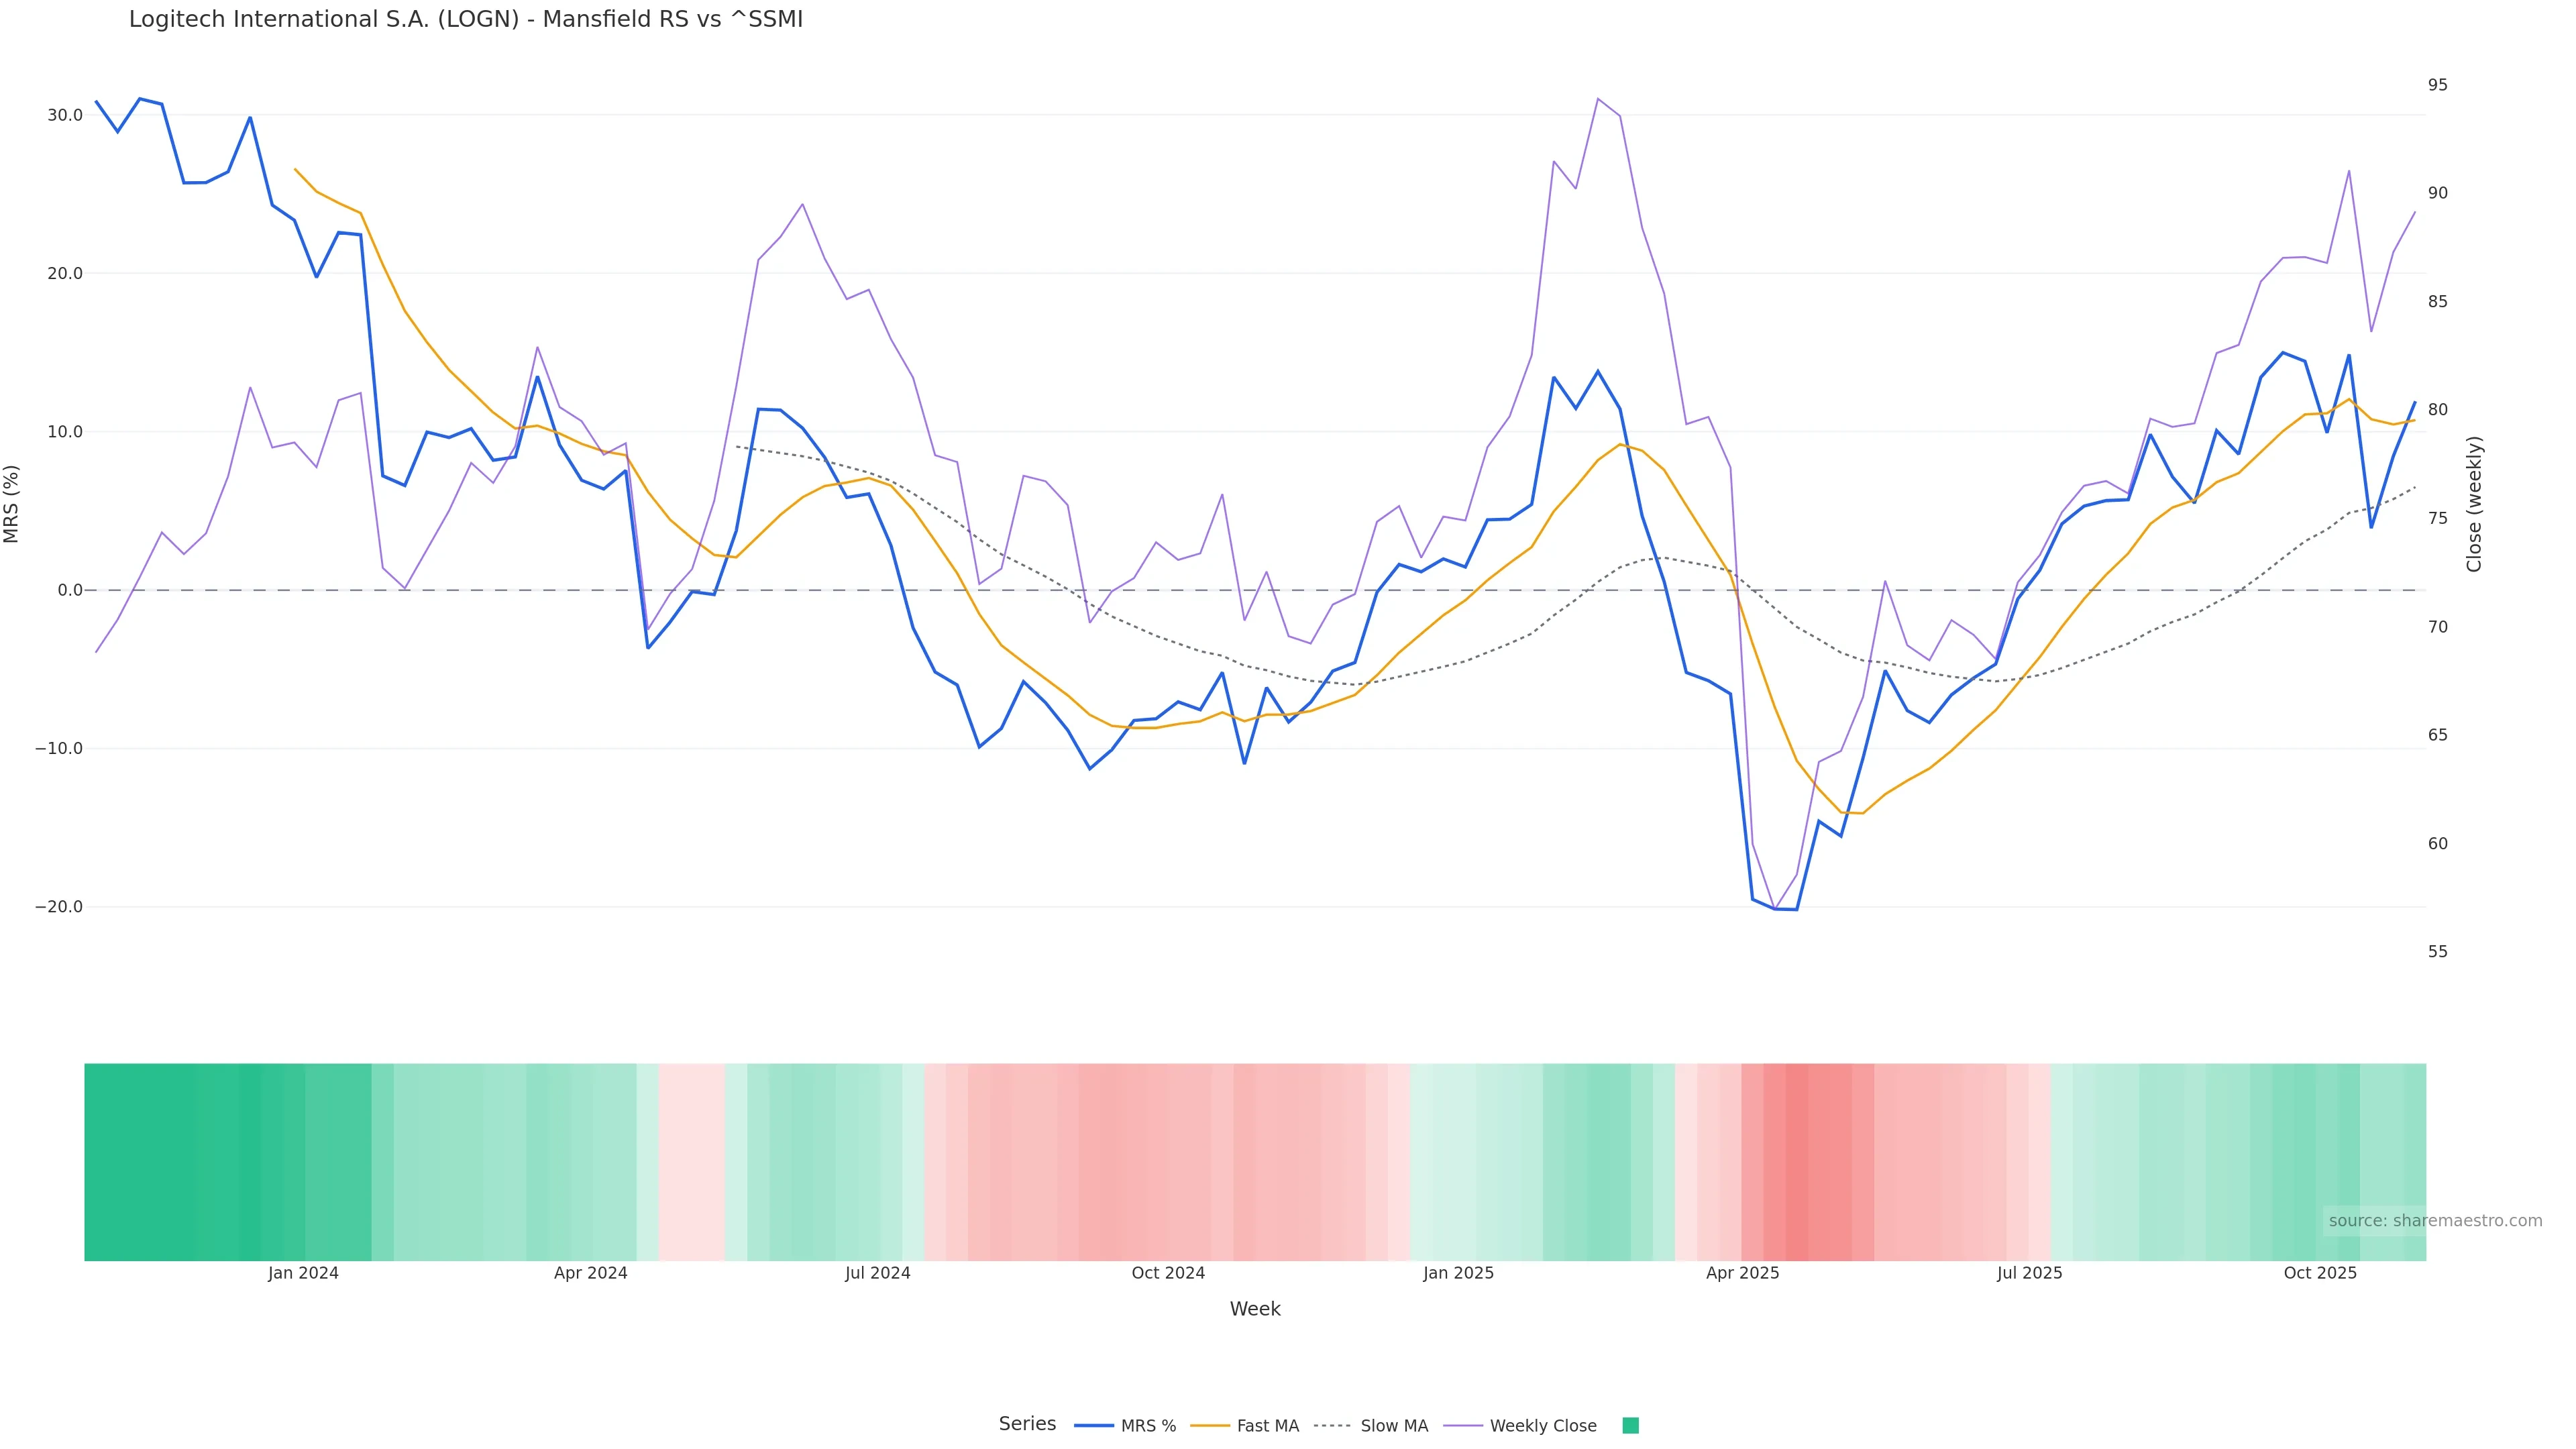Click the Oct 2024 week axis label
Screen dimensions: 2576x1449
tap(1168, 1273)
